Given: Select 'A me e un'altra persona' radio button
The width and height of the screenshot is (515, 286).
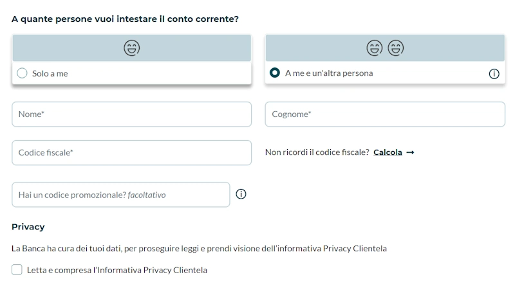Looking at the screenshot, I should tap(275, 73).
